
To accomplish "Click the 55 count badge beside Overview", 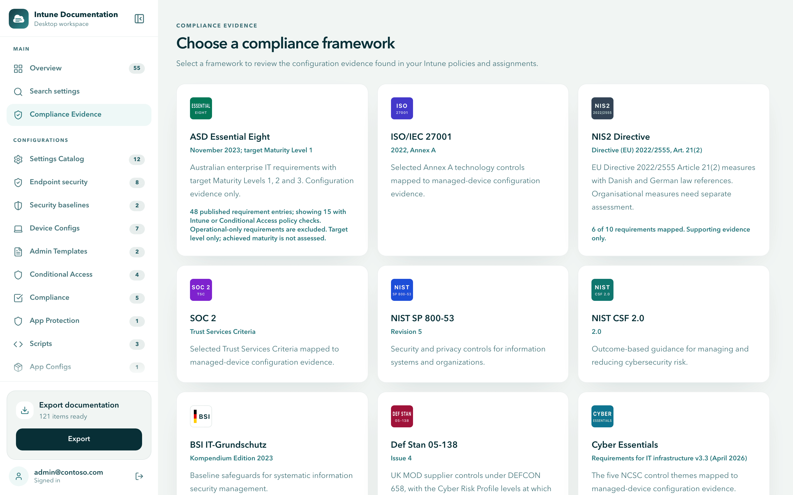I will tap(137, 68).
